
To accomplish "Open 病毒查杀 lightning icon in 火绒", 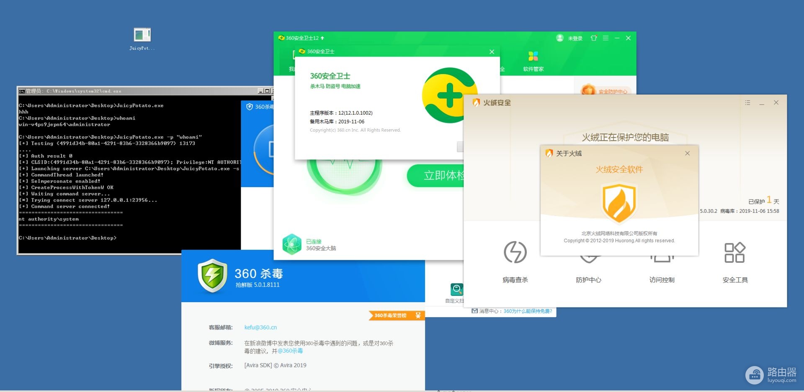I will [x=515, y=252].
